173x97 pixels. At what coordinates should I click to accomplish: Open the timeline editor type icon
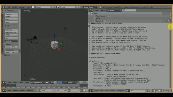(x=4, y=91)
